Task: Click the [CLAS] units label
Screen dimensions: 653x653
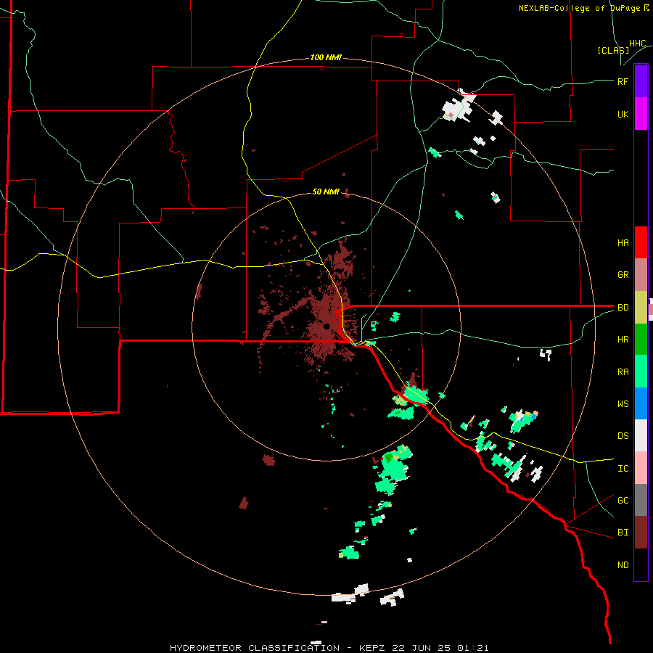Action: point(613,50)
